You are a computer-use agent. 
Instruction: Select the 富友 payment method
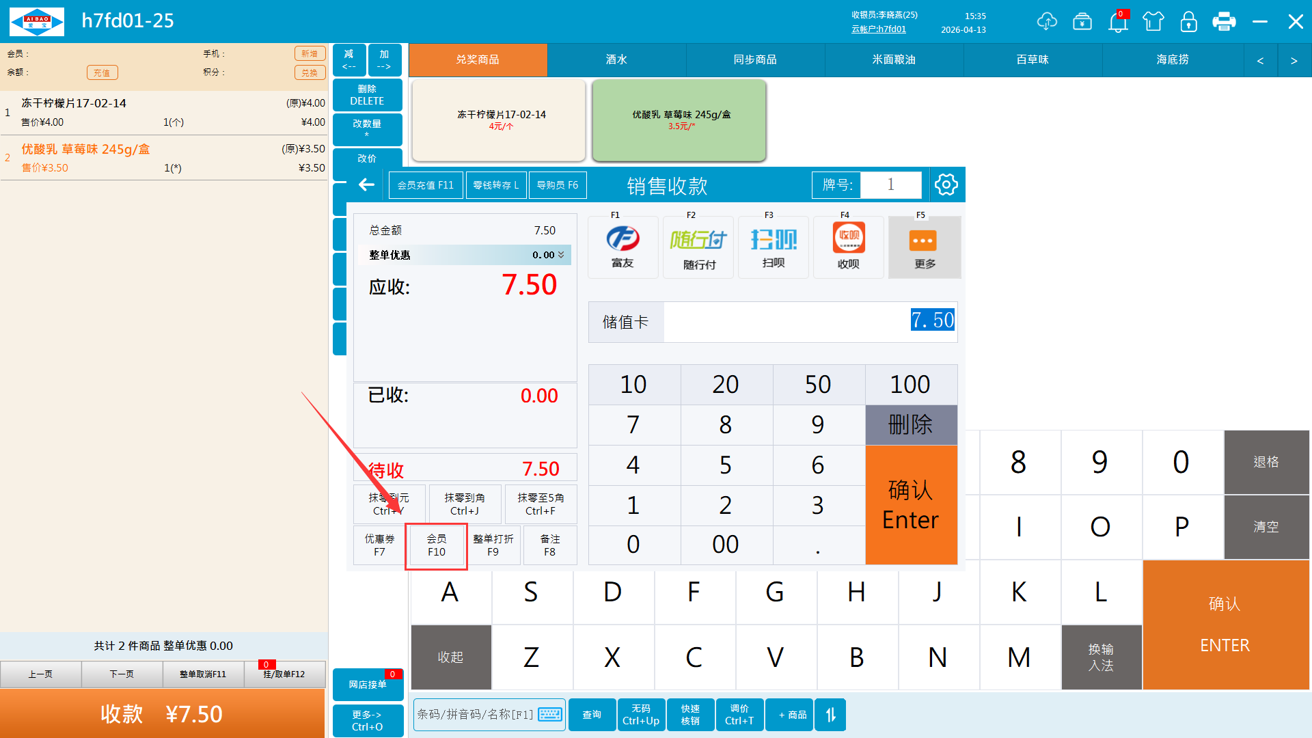point(623,247)
